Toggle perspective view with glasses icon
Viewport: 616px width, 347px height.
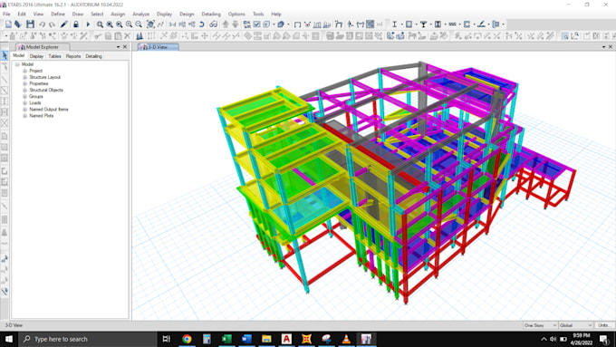(213, 24)
